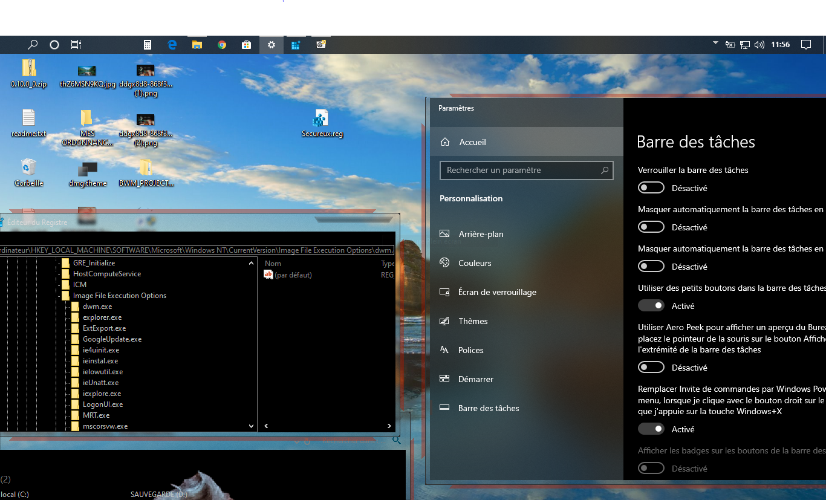Open the taskbar search magnifier
The height and width of the screenshot is (500, 826).
(33, 45)
